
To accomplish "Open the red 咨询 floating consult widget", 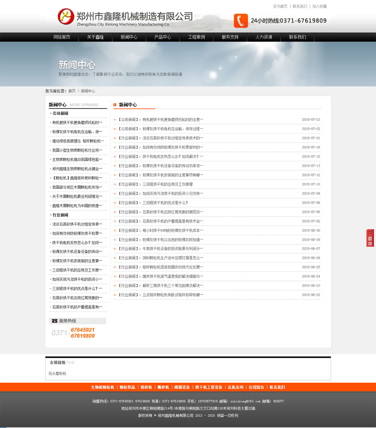I will click(x=370, y=238).
